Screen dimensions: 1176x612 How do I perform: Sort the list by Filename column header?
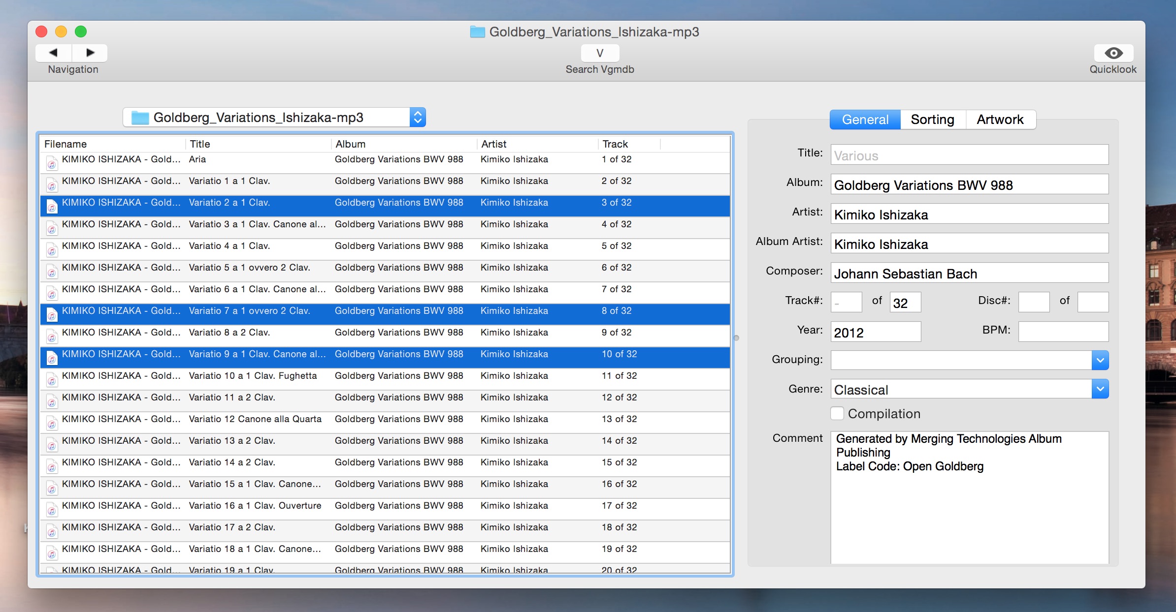[112, 144]
